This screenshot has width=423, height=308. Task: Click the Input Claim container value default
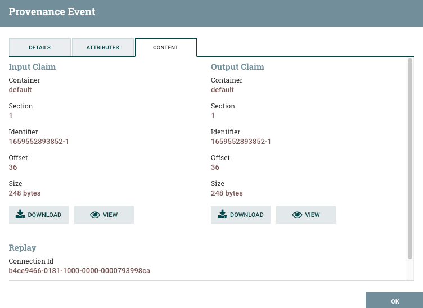[20, 90]
